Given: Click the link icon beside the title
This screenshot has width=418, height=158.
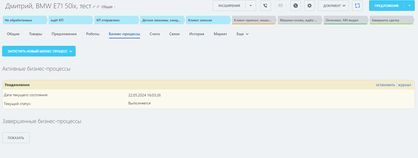Looking at the screenshot, I should pos(98,6).
